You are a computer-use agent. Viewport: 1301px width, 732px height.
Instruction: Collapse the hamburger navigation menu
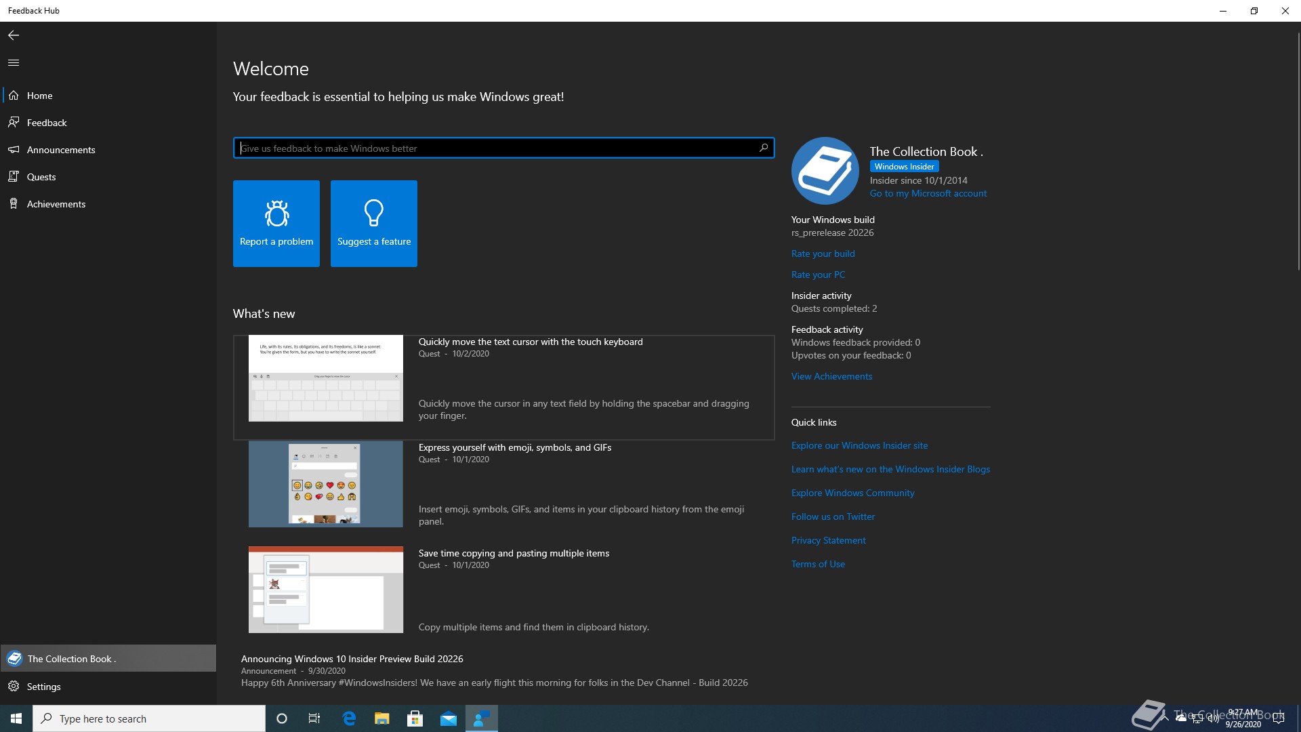pyautogui.click(x=14, y=62)
